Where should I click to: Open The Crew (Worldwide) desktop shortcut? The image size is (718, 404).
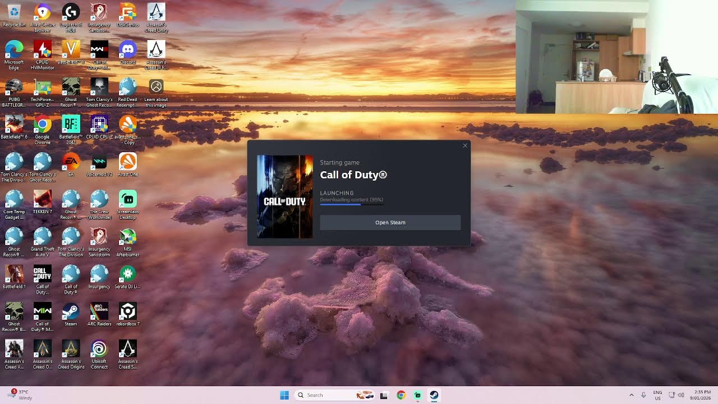[99, 205]
